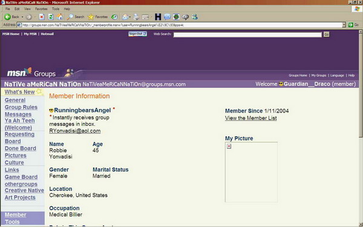
Task: Open the Search pane in the toolbar
Action: [76, 17]
